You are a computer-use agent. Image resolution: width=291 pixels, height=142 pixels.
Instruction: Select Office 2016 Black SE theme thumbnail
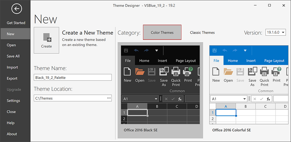point(160,90)
